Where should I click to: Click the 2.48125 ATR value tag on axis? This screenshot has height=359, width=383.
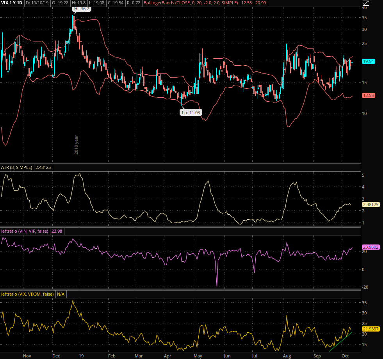click(x=371, y=204)
